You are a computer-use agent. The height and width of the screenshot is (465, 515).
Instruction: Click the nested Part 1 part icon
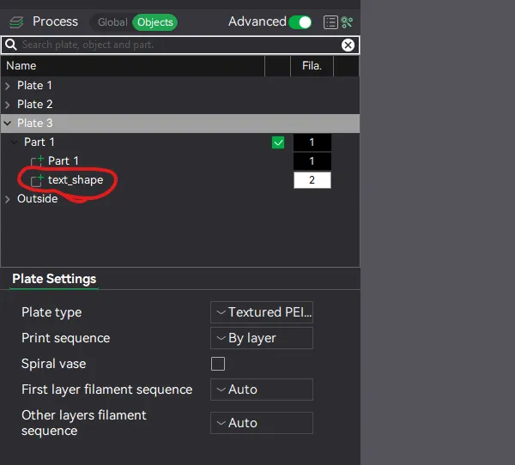click(x=37, y=161)
